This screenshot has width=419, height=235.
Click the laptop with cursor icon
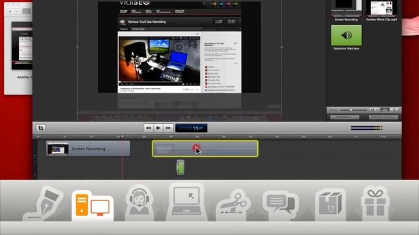pyautogui.click(x=187, y=202)
